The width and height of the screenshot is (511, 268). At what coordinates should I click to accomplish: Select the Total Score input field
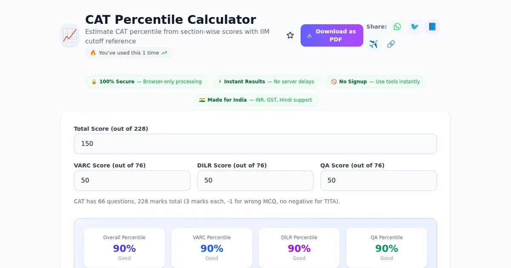coord(255,144)
